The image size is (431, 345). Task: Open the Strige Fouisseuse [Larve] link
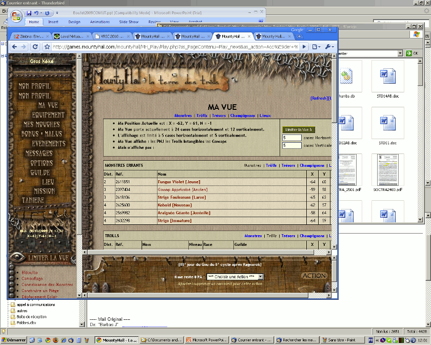coord(182,197)
